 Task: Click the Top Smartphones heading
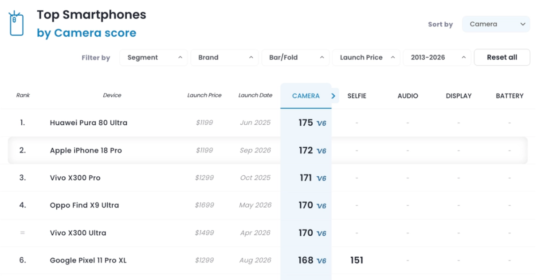tap(92, 15)
